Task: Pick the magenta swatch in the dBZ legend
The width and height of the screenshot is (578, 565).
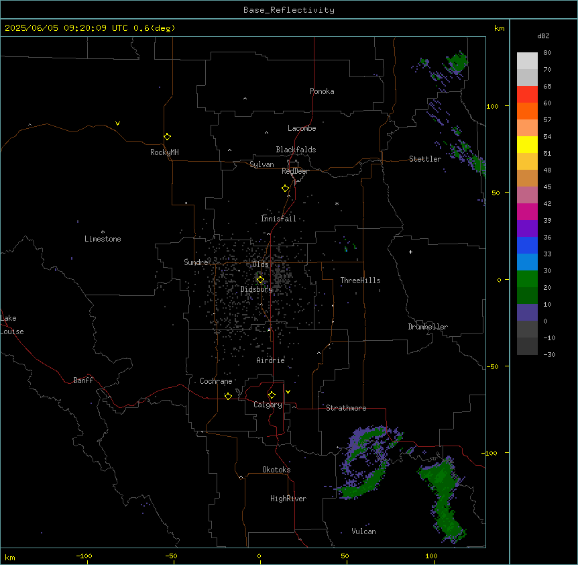Action: tap(527, 211)
